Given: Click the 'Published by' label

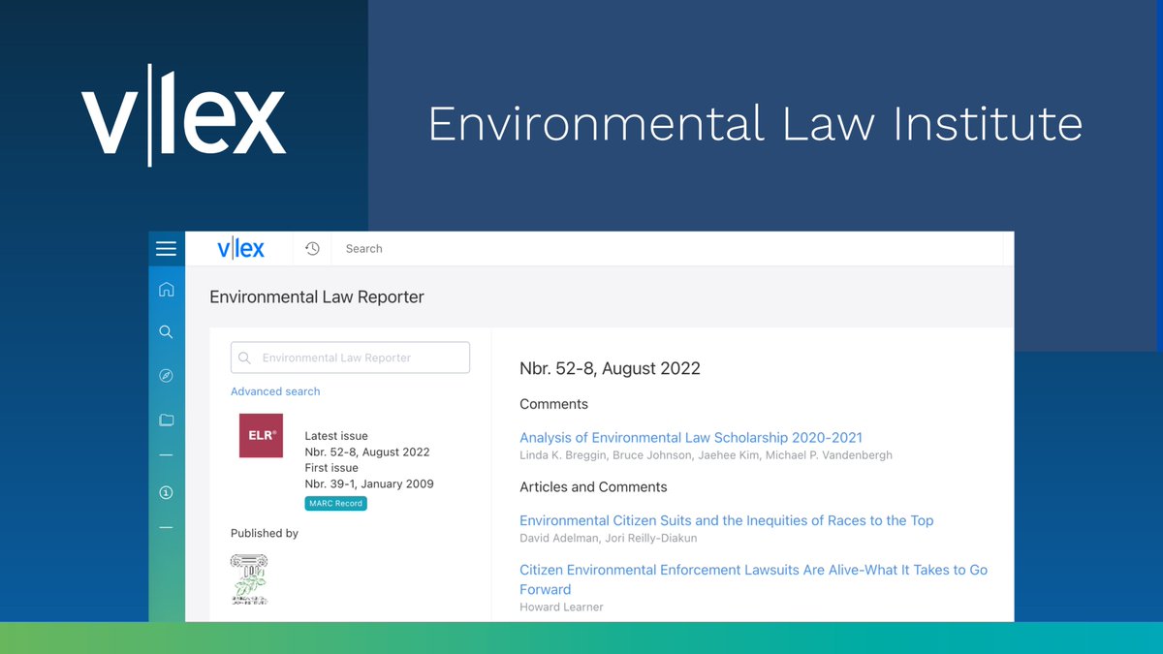Looking at the screenshot, I should click(265, 533).
